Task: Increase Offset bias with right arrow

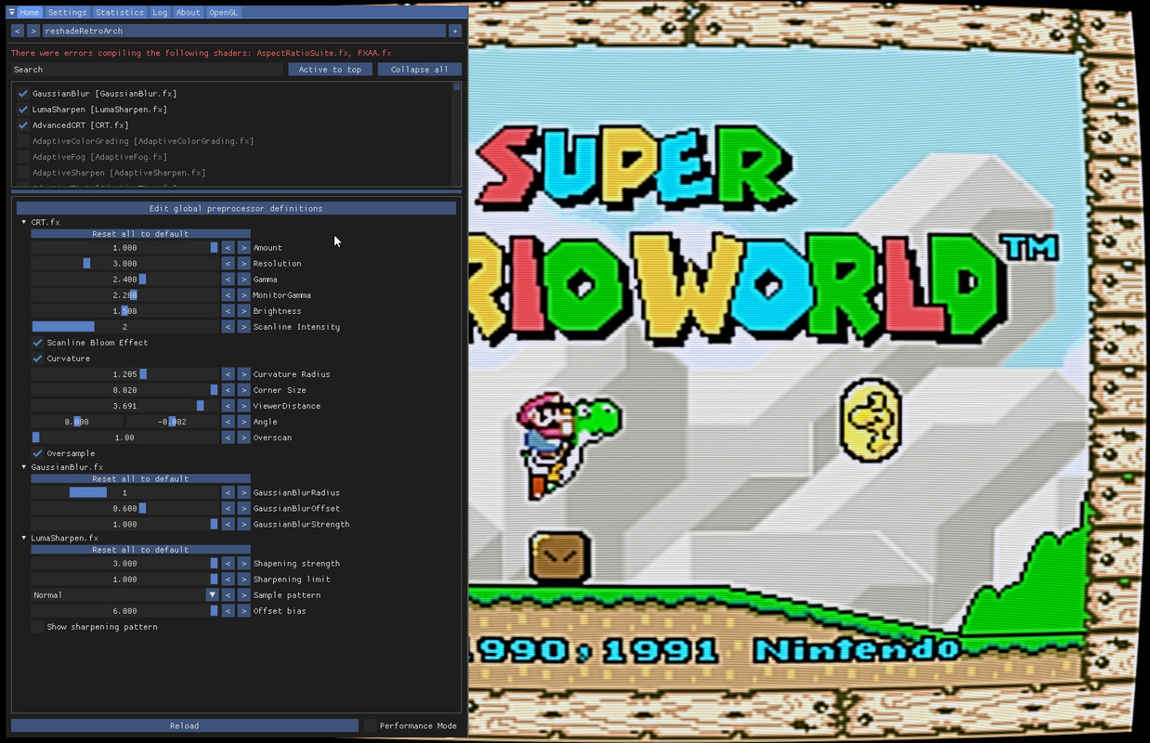Action: click(243, 611)
